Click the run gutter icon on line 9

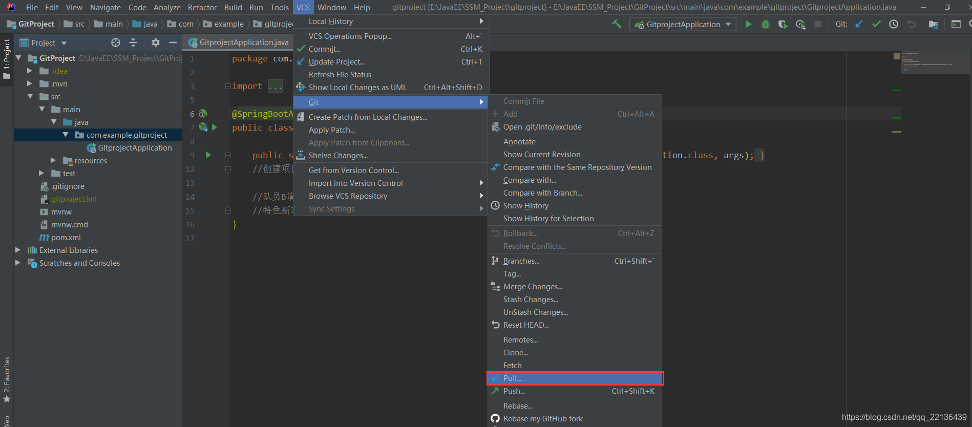click(208, 155)
